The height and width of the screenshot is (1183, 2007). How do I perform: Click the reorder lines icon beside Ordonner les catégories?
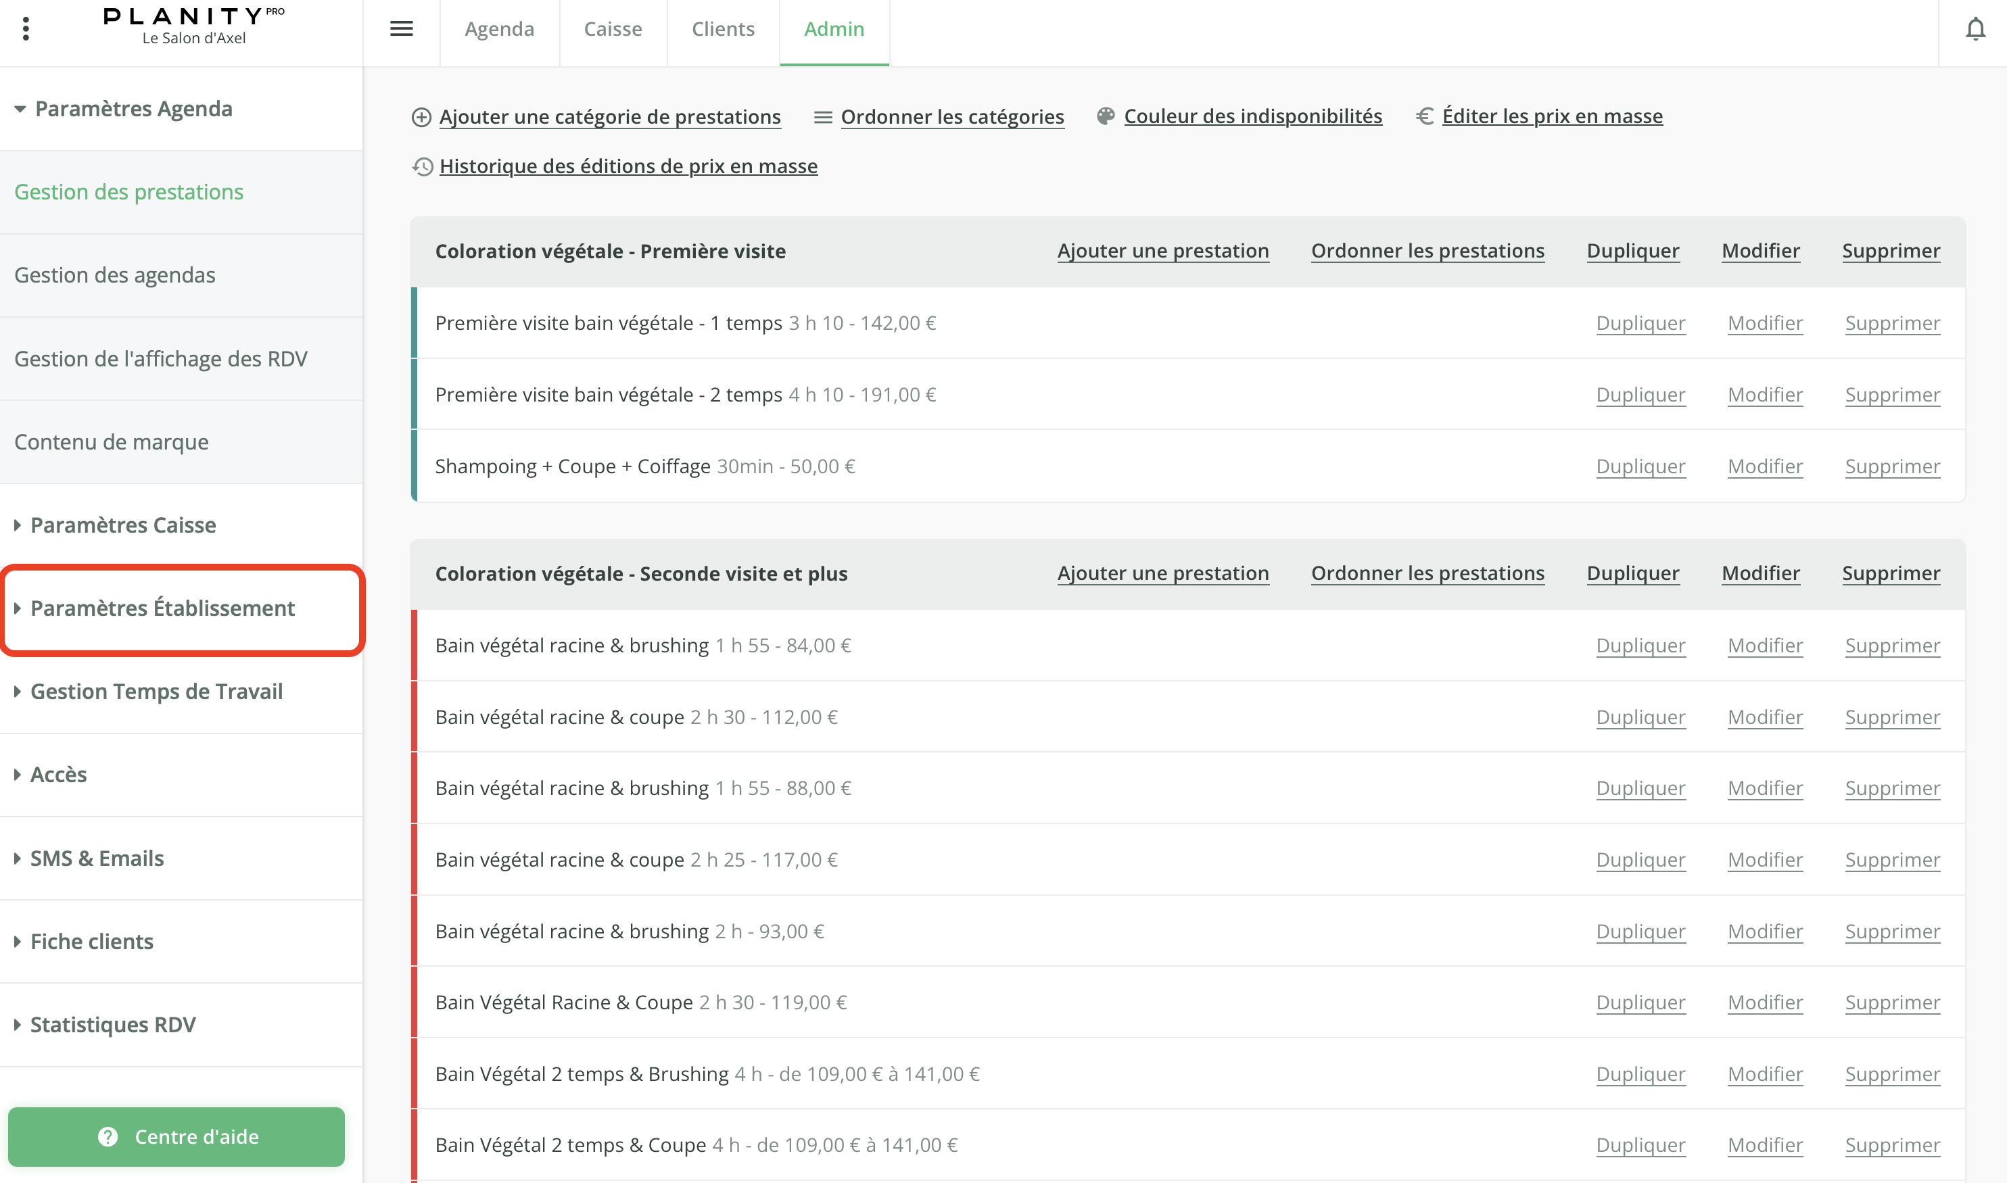(x=822, y=117)
